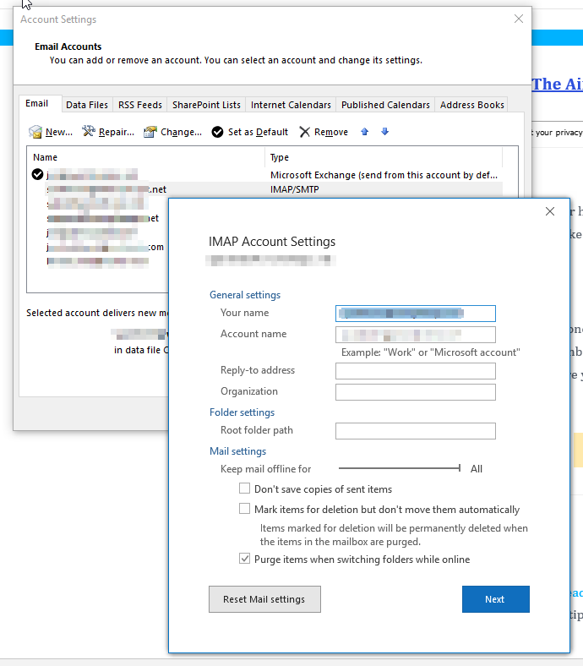The image size is (583, 666).
Task: Click the New account envelope icon
Action: click(35, 132)
